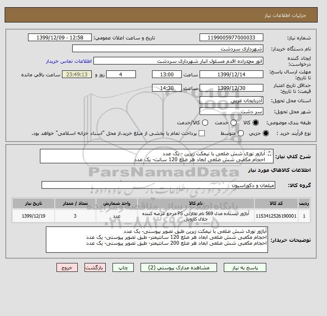Click the need date cell 1399/12/19
The width and height of the screenshot is (327, 316).
[34, 216]
